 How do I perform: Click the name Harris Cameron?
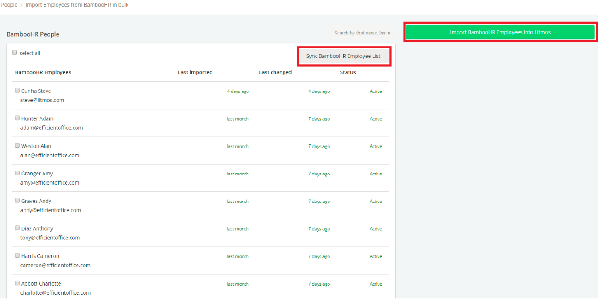coord(40,256)
